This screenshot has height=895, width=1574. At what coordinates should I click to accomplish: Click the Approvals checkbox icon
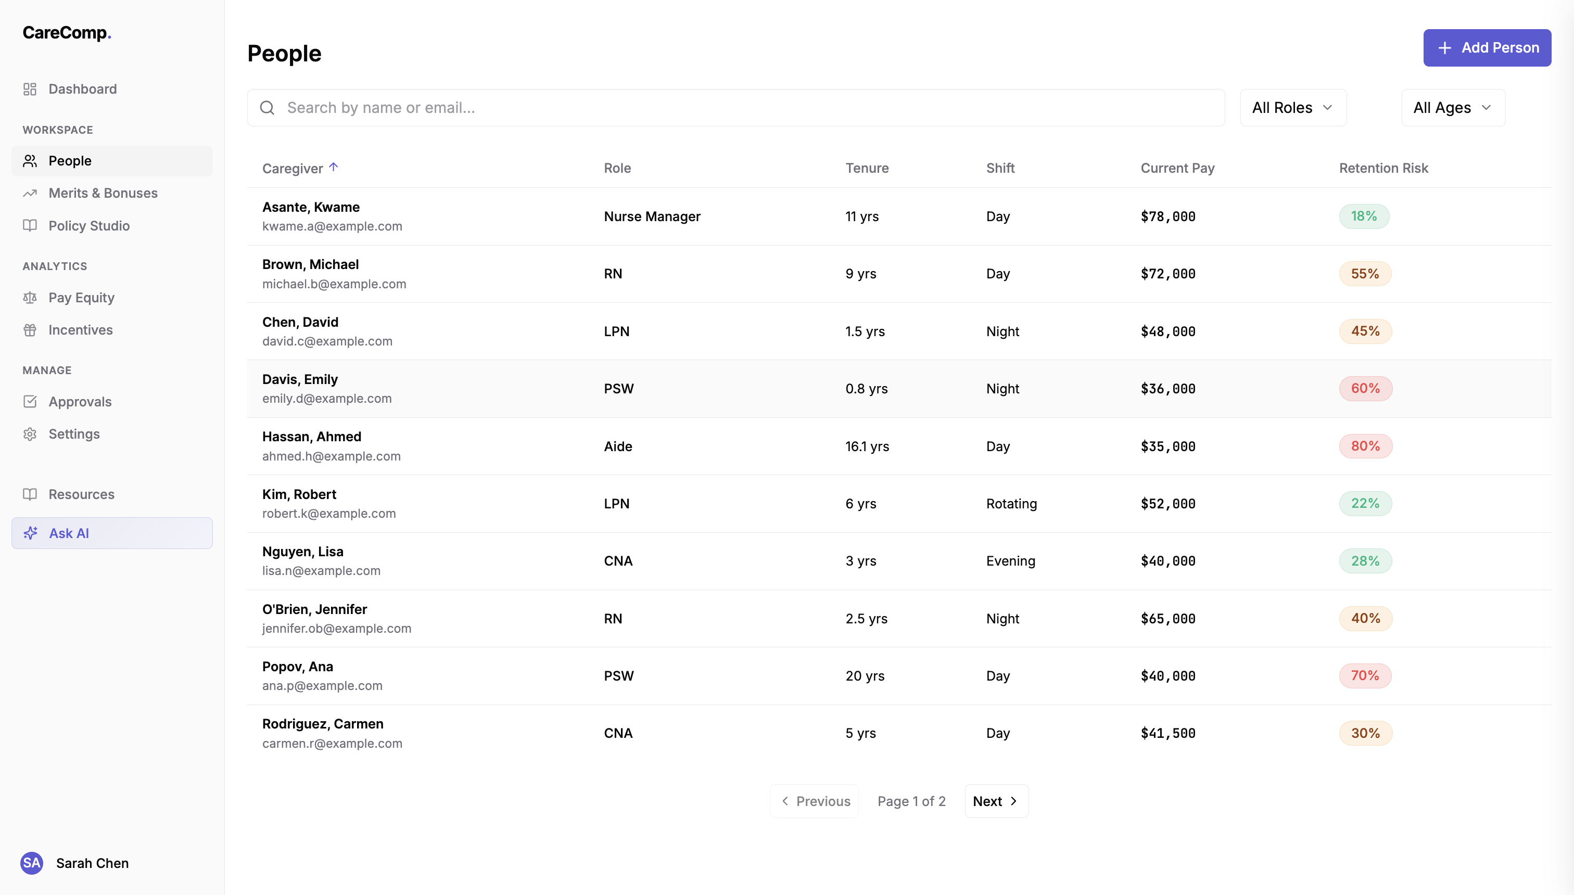coord(30,401)
